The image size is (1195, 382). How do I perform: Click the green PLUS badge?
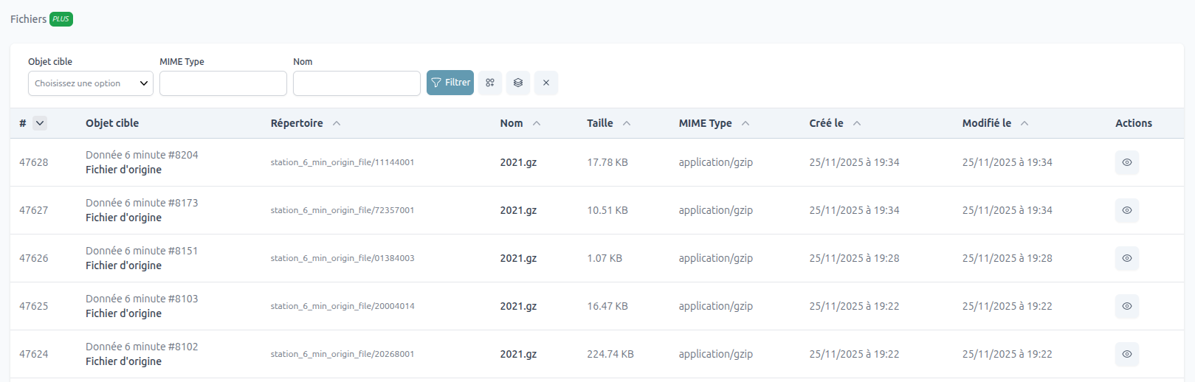coord(61,19)
